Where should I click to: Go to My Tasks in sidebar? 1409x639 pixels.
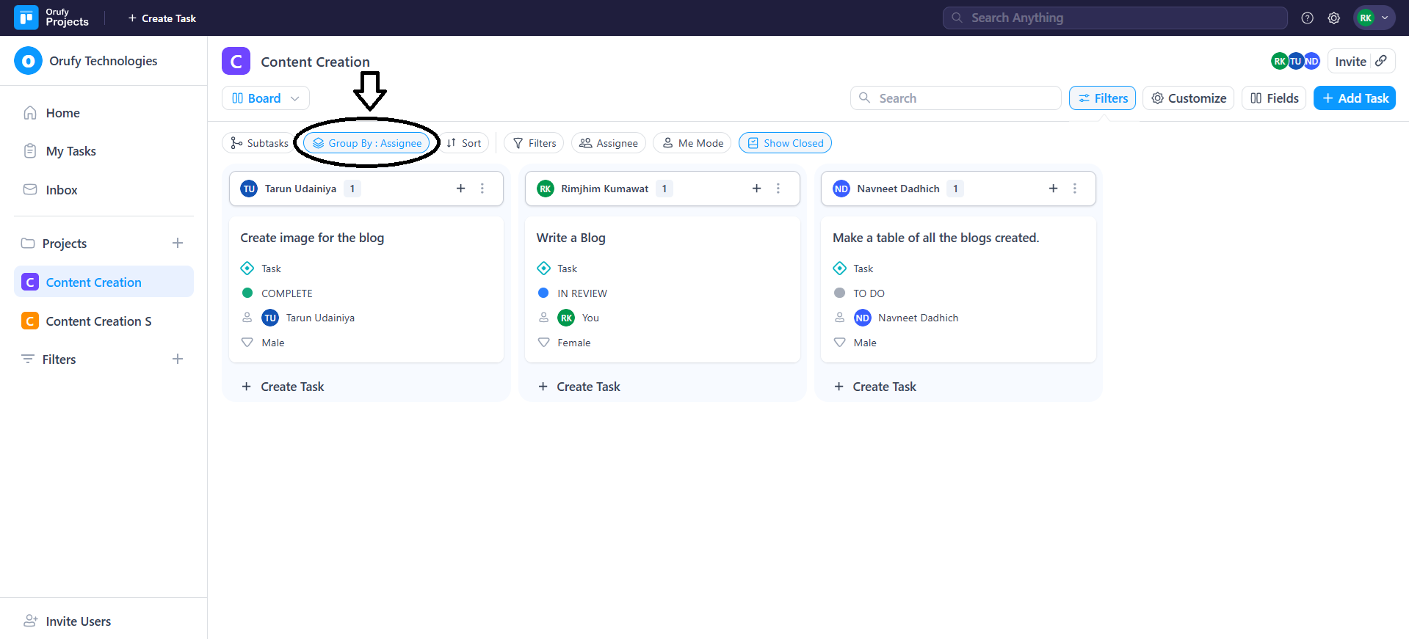(x=70, y=151)
